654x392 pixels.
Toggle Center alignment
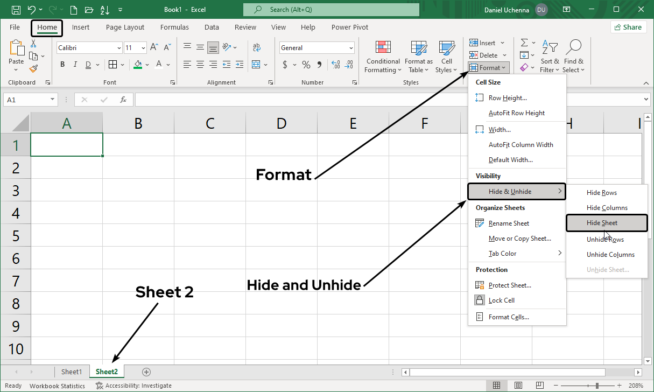200,64
